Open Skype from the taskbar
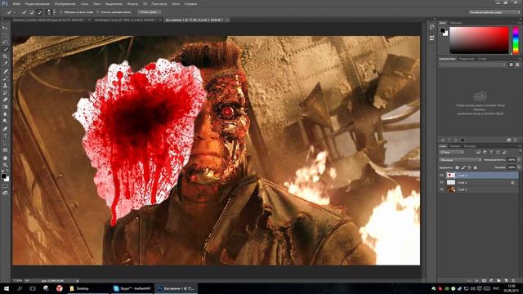The width and height of the screenshot is (523, 294). coord(132,288)
